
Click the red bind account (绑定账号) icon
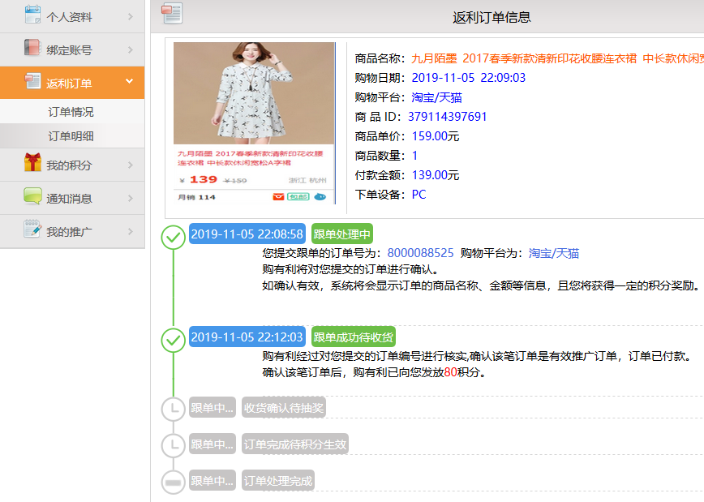click(x=32, y=49)
